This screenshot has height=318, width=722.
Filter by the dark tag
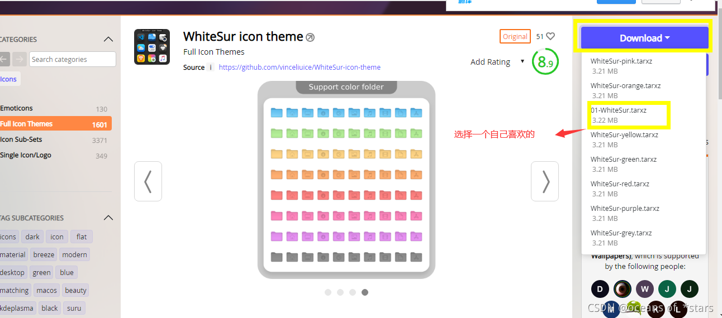(32, 237)
